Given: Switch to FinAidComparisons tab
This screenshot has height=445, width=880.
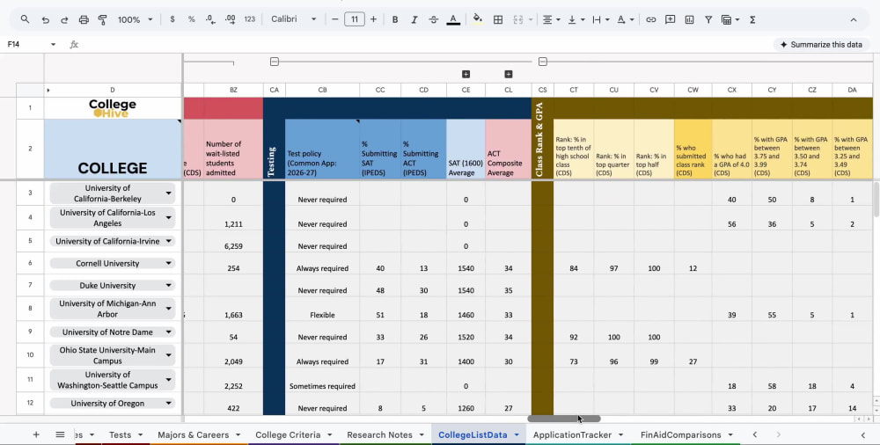Looking at the screenshot, I should (x=681, y=435).
